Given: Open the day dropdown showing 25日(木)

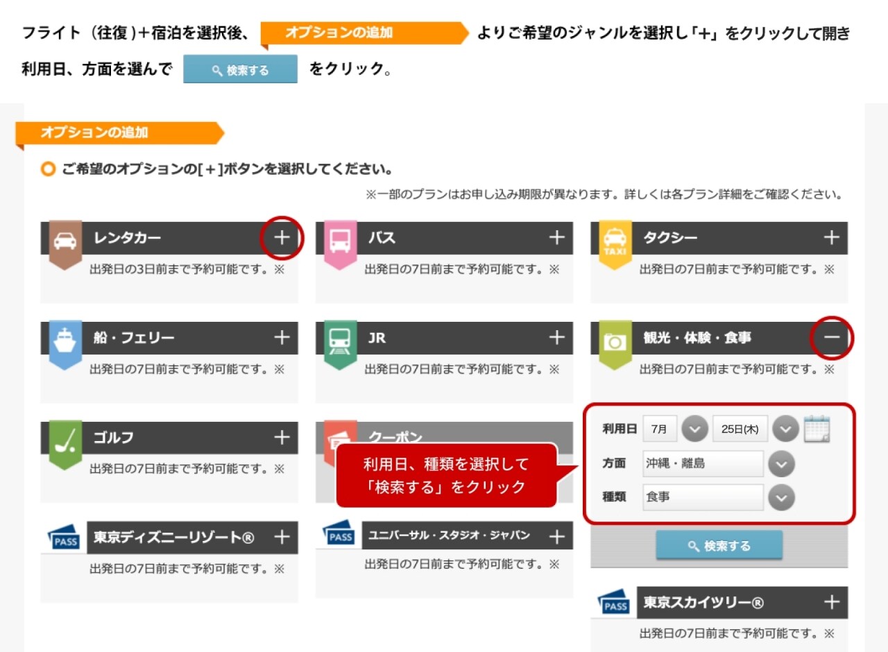Looking at the screenshot, I should click(x=785, y=430).
